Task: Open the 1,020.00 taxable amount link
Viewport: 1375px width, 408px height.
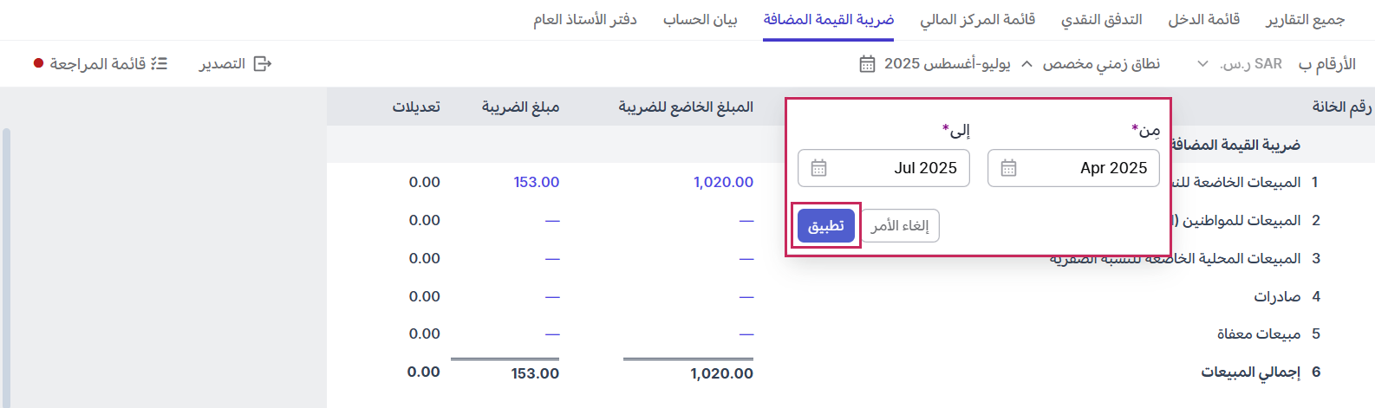Action: 723,182
